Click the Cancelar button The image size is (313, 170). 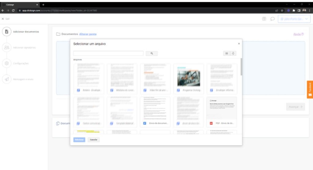(94, 140)
